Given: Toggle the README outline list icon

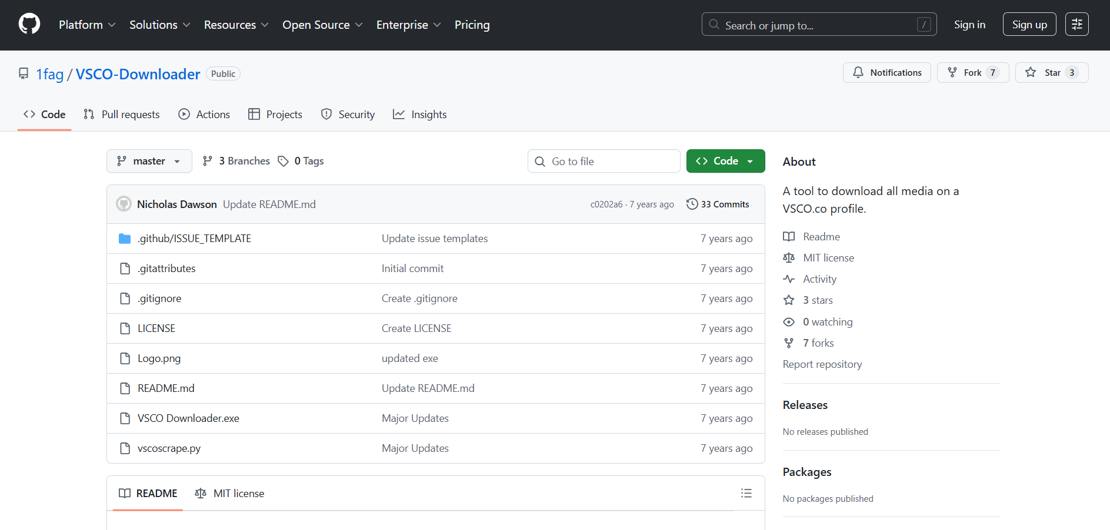Looking at the screenshot, I should [x=746, y=493].
